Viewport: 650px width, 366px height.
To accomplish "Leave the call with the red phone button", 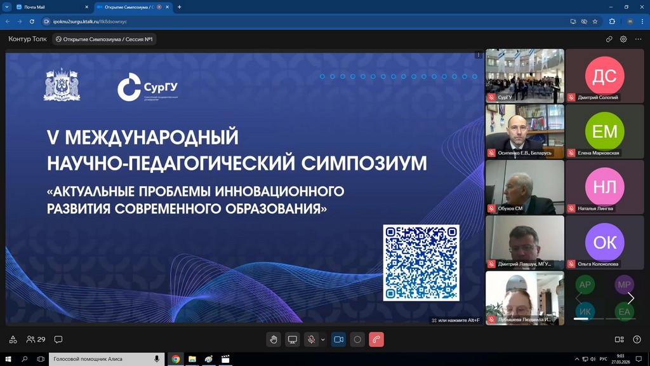I will 377,339.
